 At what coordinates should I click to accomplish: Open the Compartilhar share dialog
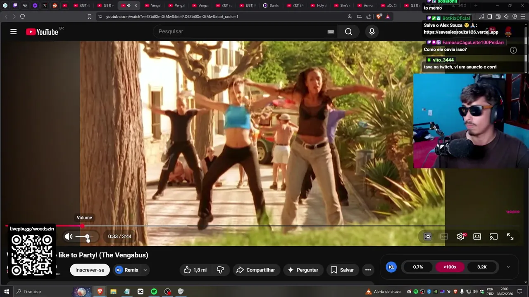(x=256, y=270)
